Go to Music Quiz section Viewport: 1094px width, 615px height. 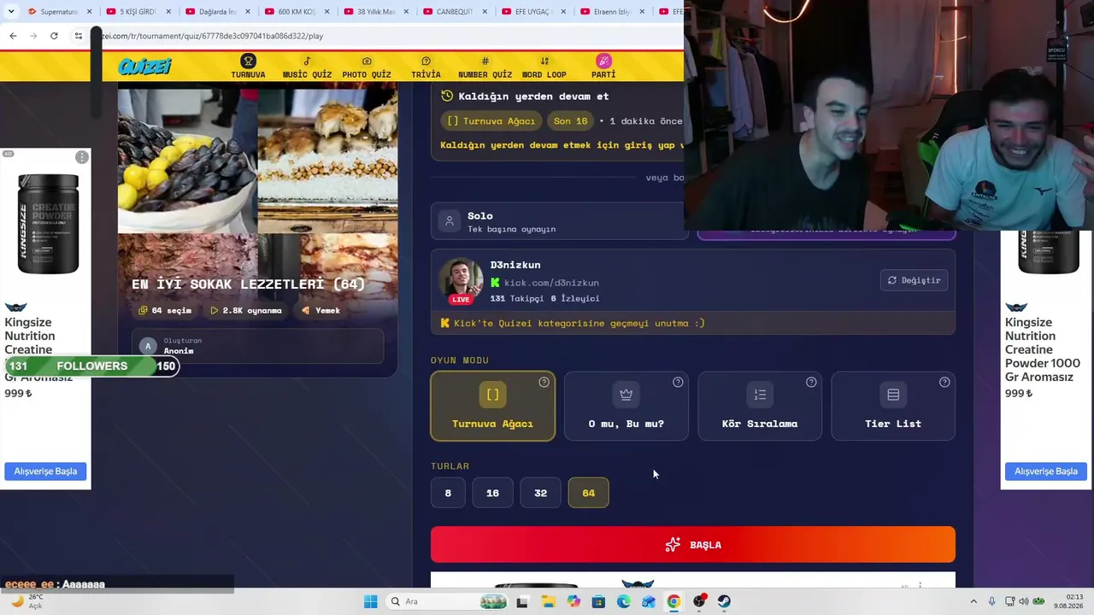(307, 67)
